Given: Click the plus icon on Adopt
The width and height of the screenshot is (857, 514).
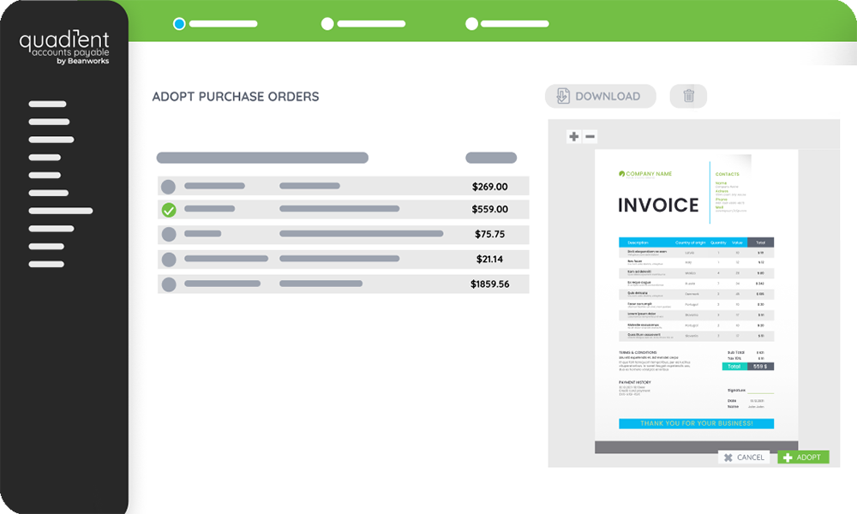Looking at the screenshot, I should [x=788, y=457].
